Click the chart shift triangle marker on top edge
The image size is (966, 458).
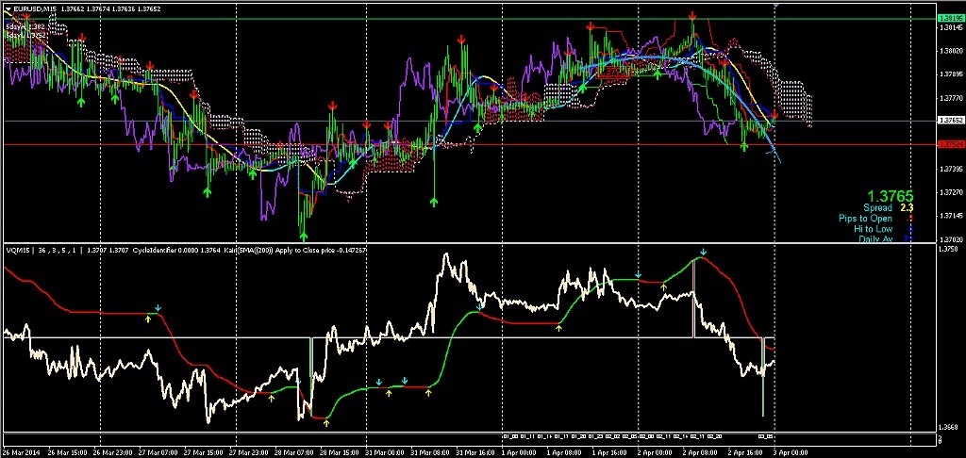(775, 5)
